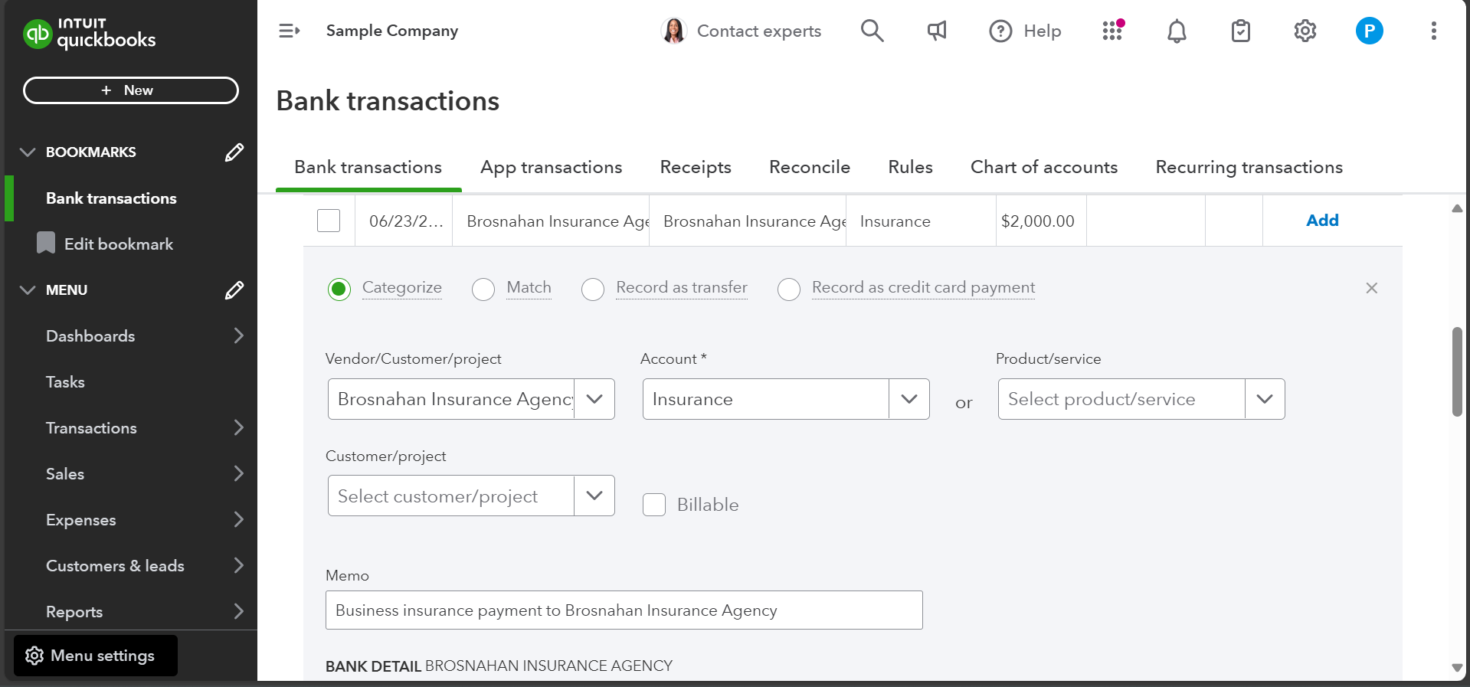This screenshot has width=1470, height=687.
Task: Go to the Chart of accounts tab
Action: click(1043, 167)
